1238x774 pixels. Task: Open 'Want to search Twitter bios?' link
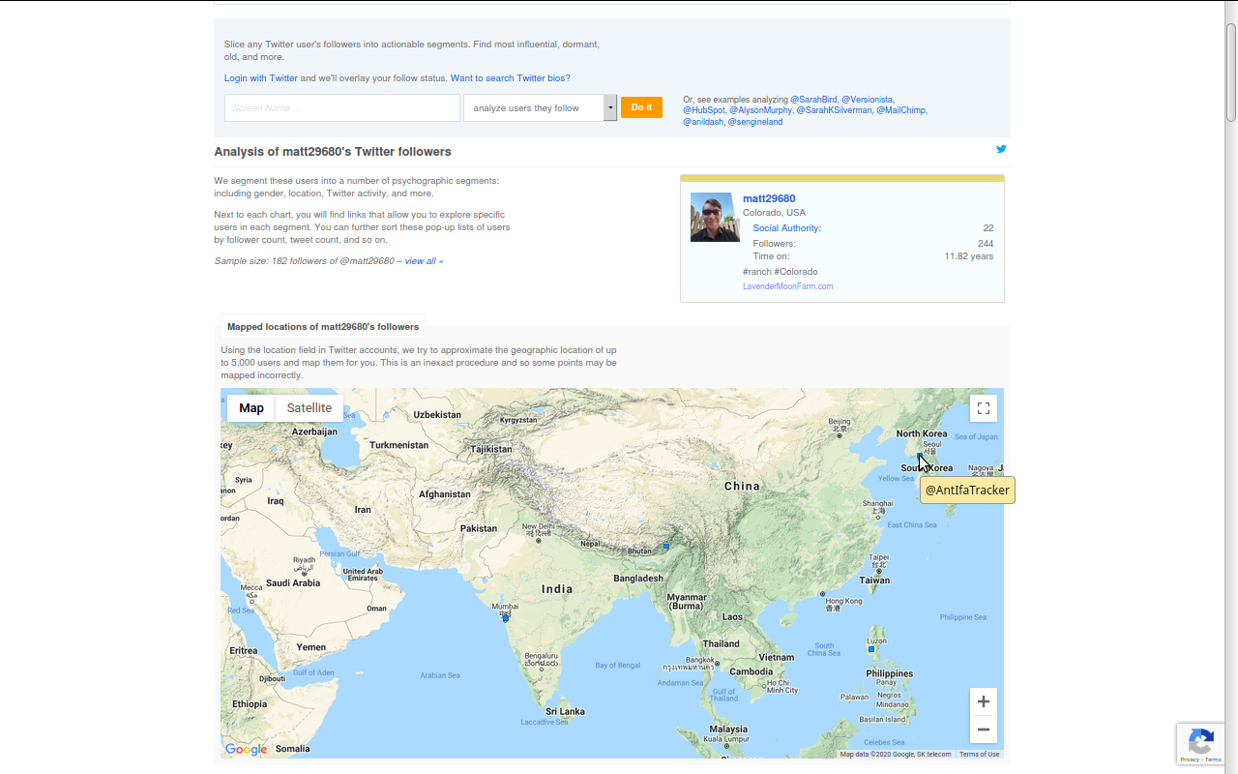(510, 78)
